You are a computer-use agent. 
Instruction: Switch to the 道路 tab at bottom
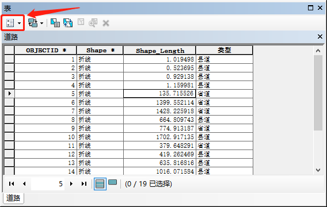[x=13, y=198]
